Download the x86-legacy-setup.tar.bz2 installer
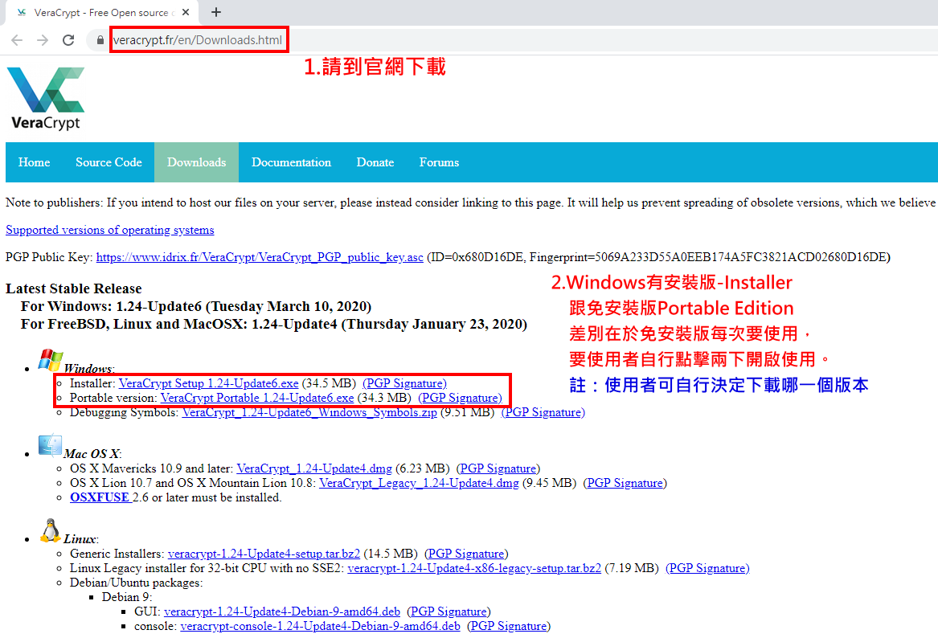This screenshot has height=634, width=938. 474,568
